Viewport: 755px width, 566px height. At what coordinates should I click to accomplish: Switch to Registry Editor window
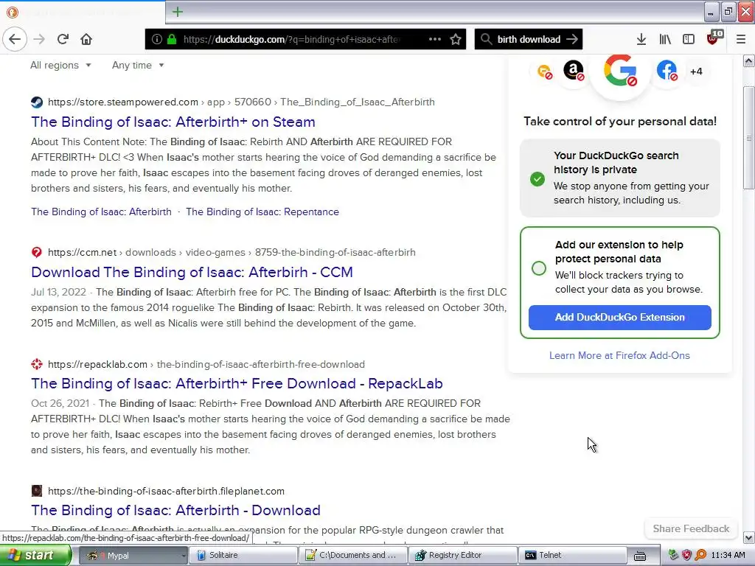pyautogui.click(x=463, y=555)
